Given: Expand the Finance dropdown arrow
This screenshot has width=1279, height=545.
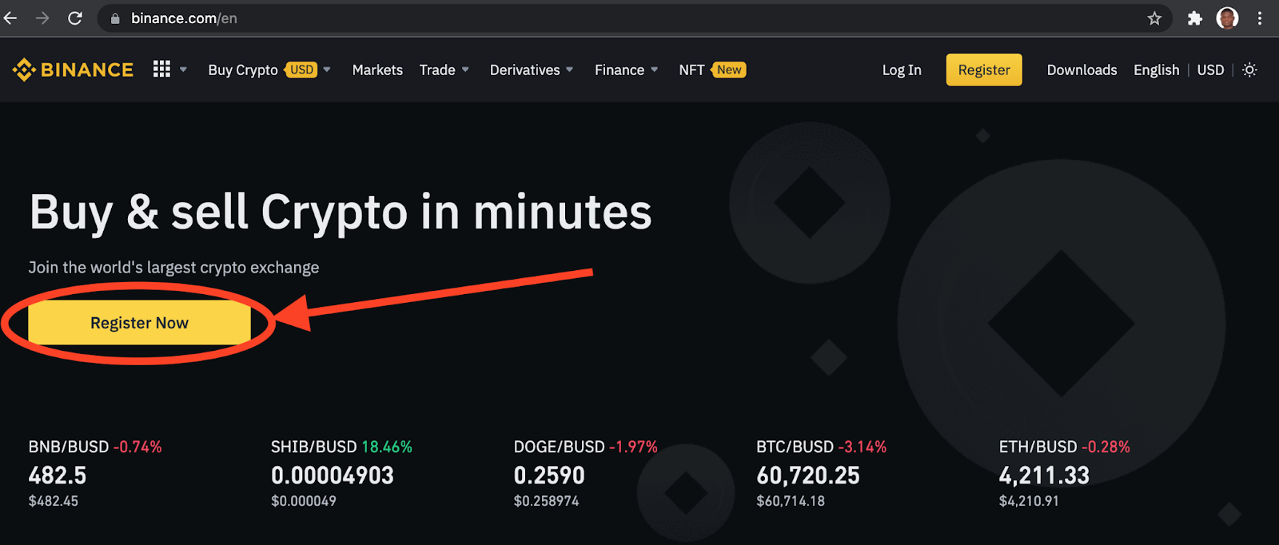Looking at the screenshot, I should pyautogui.click(x=654, y=70).
